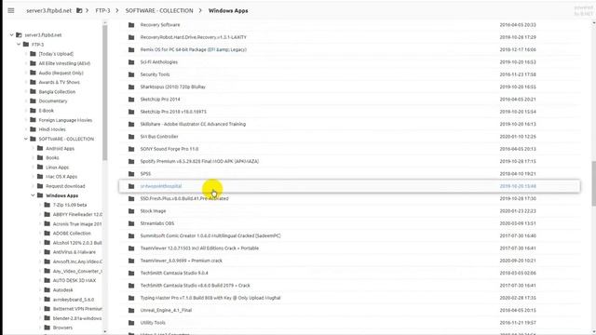Expand the Linux Apps tree node

point(34,167)
